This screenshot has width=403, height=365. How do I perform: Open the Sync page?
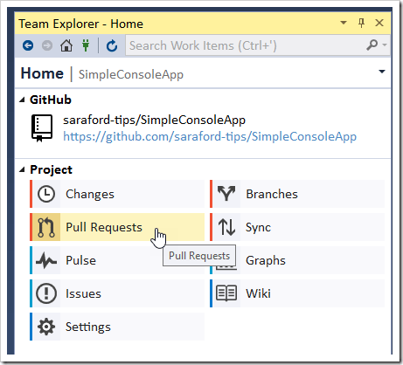(297, 227)
